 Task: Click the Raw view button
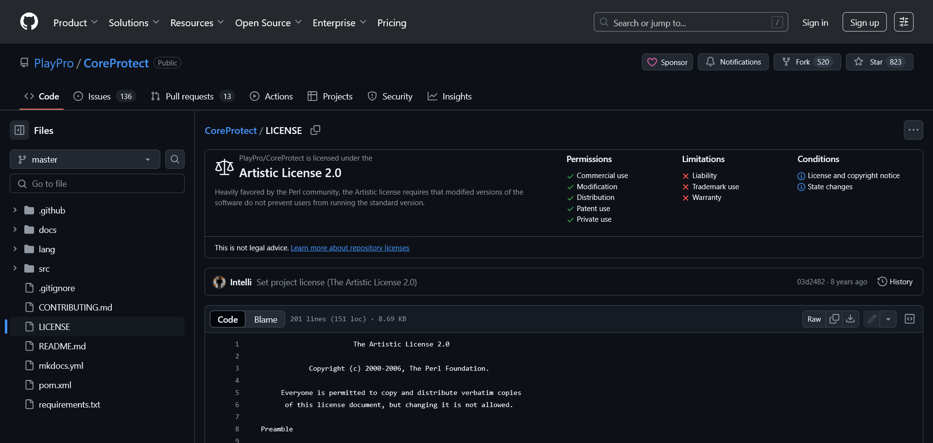tap(814, 319)
